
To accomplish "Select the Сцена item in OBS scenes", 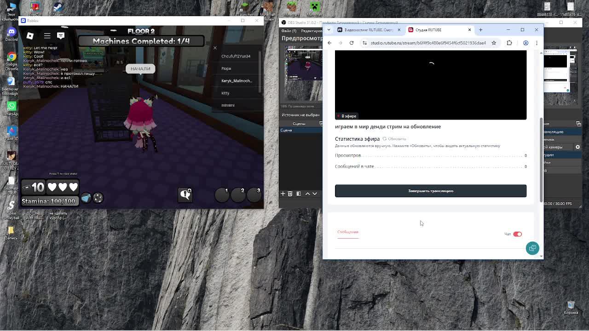I will [x=300, y=130].
